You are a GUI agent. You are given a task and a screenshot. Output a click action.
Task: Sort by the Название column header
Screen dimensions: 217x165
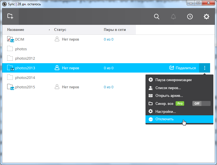tap(16, 30)
